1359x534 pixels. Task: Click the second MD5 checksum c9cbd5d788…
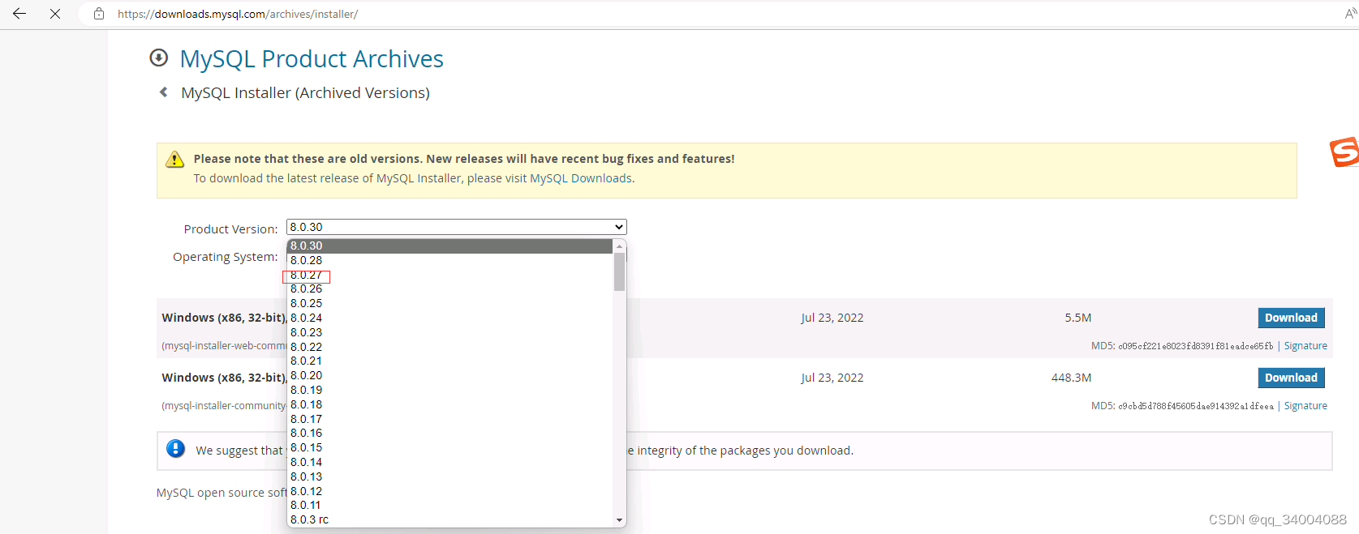1195,406
